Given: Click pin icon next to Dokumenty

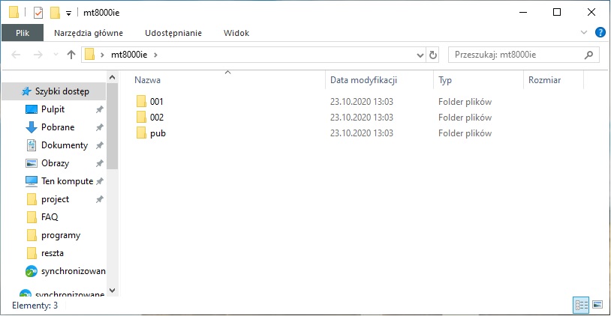Looking at the screenshot, I should click(x=100, y=145).
